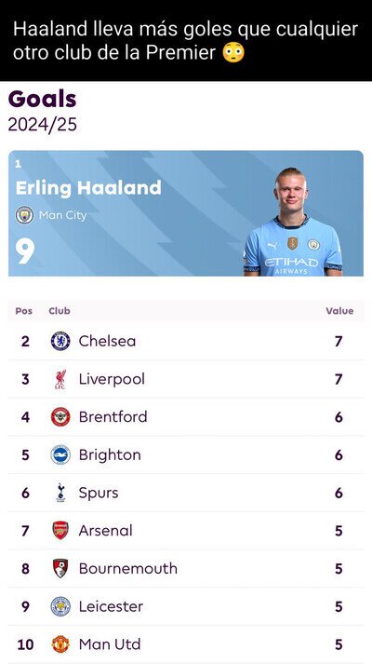Screen dimensions: 372x664
Task: Click the Pos column header
Action: click(x=23, y=311)
